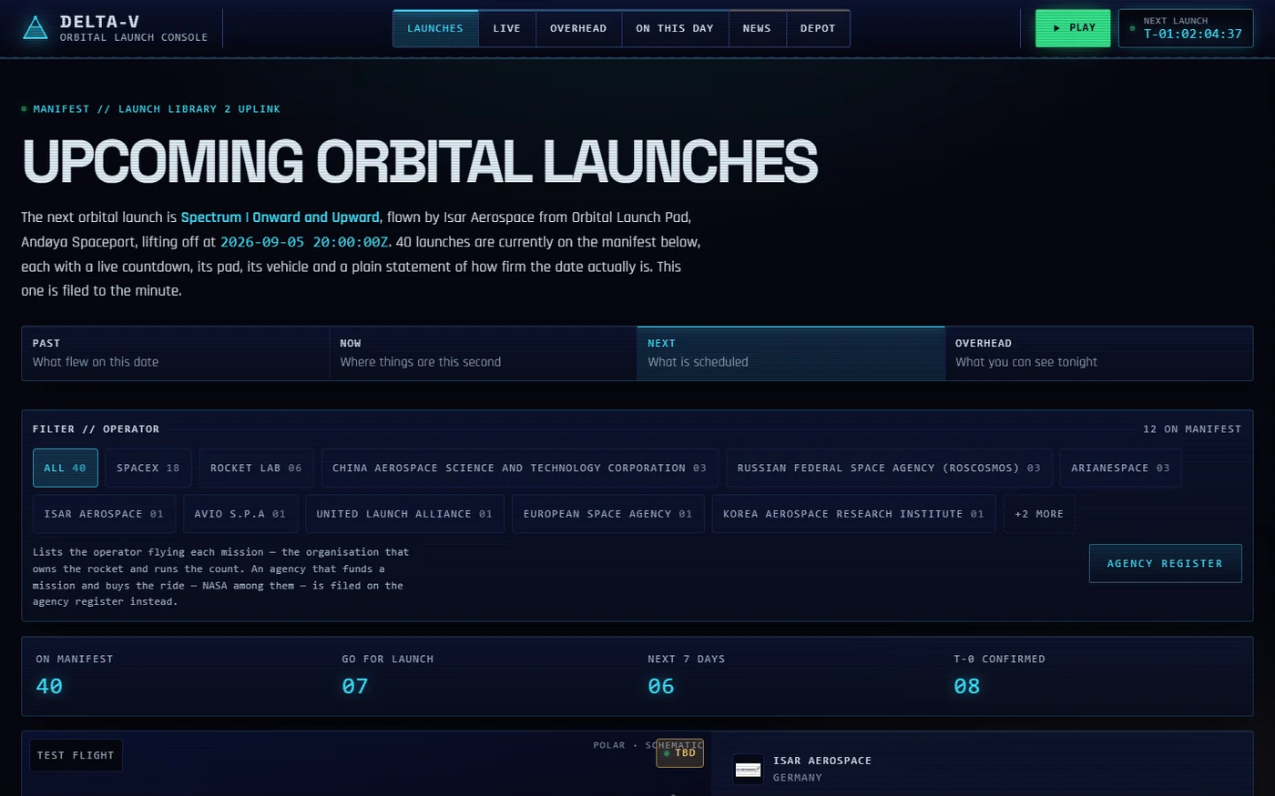Viewport: 1275px width, 796px height.
Task: Click the launch timestamp 2026-09-05 20:00:00Z
Action: pos(304,242)
